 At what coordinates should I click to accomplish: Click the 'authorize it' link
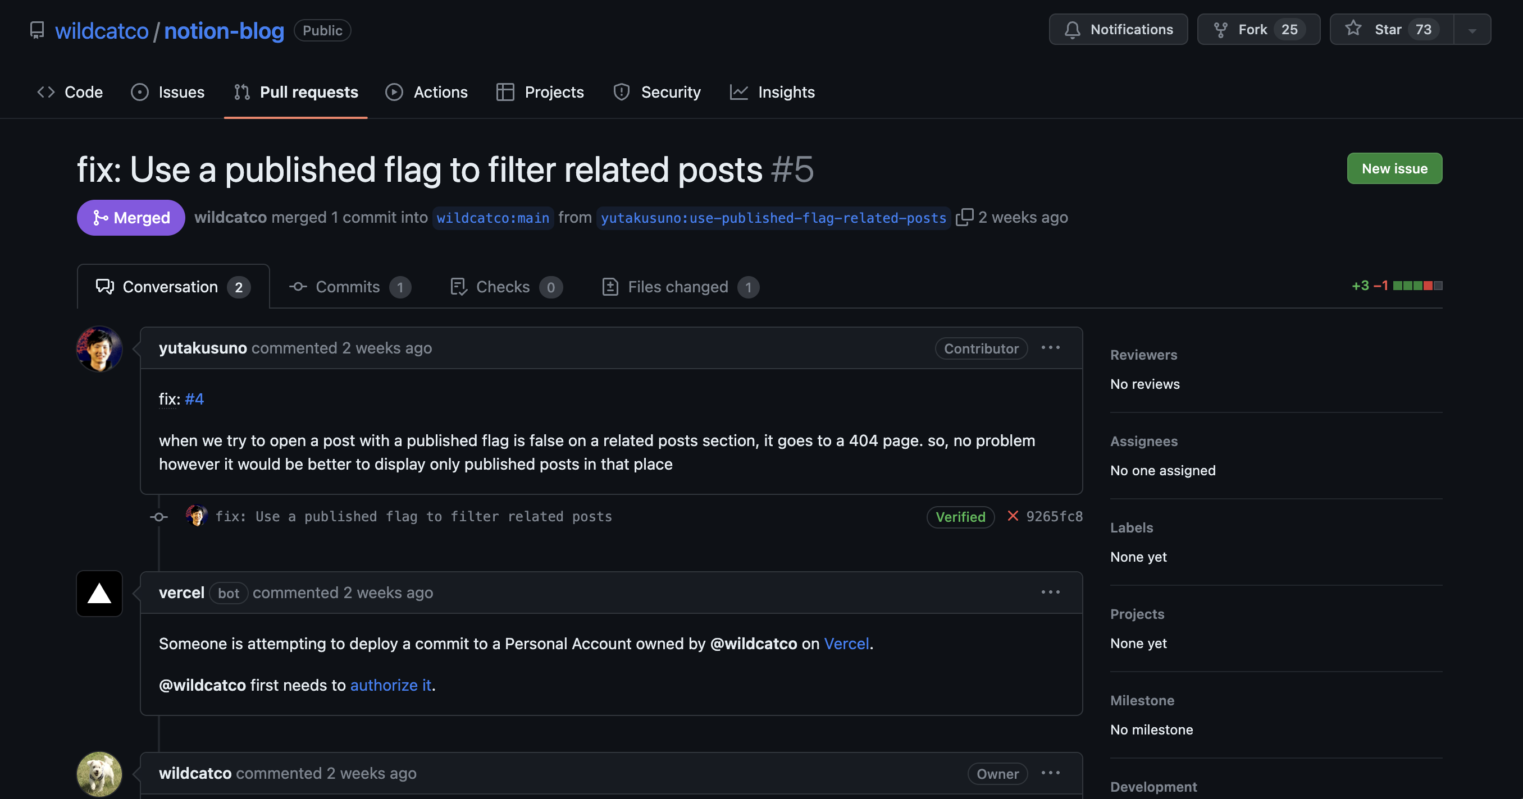(x=391, y=685)
